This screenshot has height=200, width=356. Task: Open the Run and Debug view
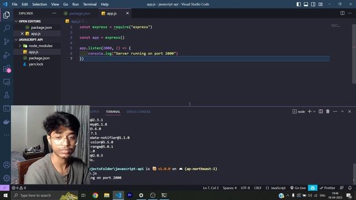6,55
